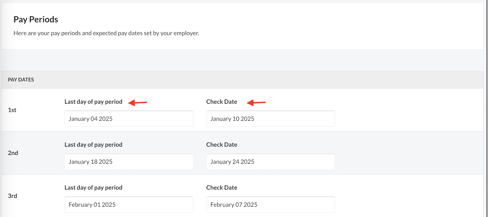The image size is (488, 217).
Task: Click the 1st row Check Date label
Action: tap(222, 102)
